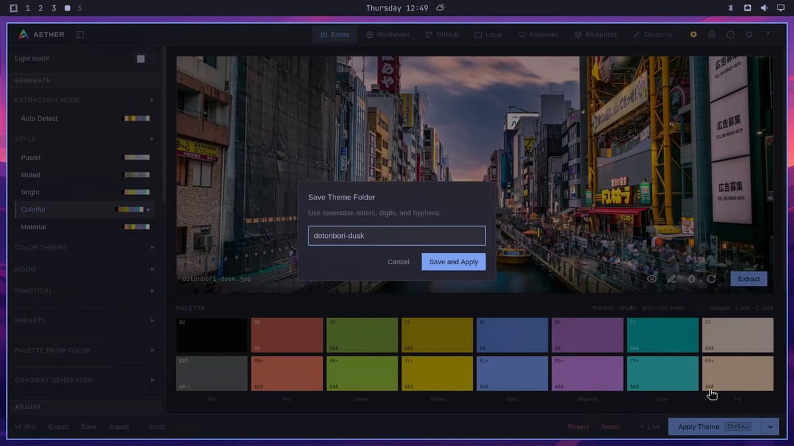794x446 pixels.
Task: Click the droplet icon on wallpaper preview
Action: coord(691,279)
